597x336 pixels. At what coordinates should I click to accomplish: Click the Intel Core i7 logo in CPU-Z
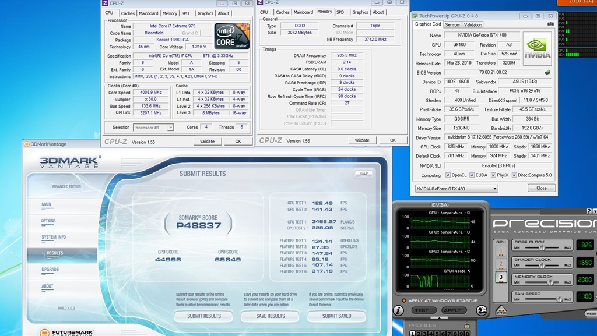click(x=232, y=36)
